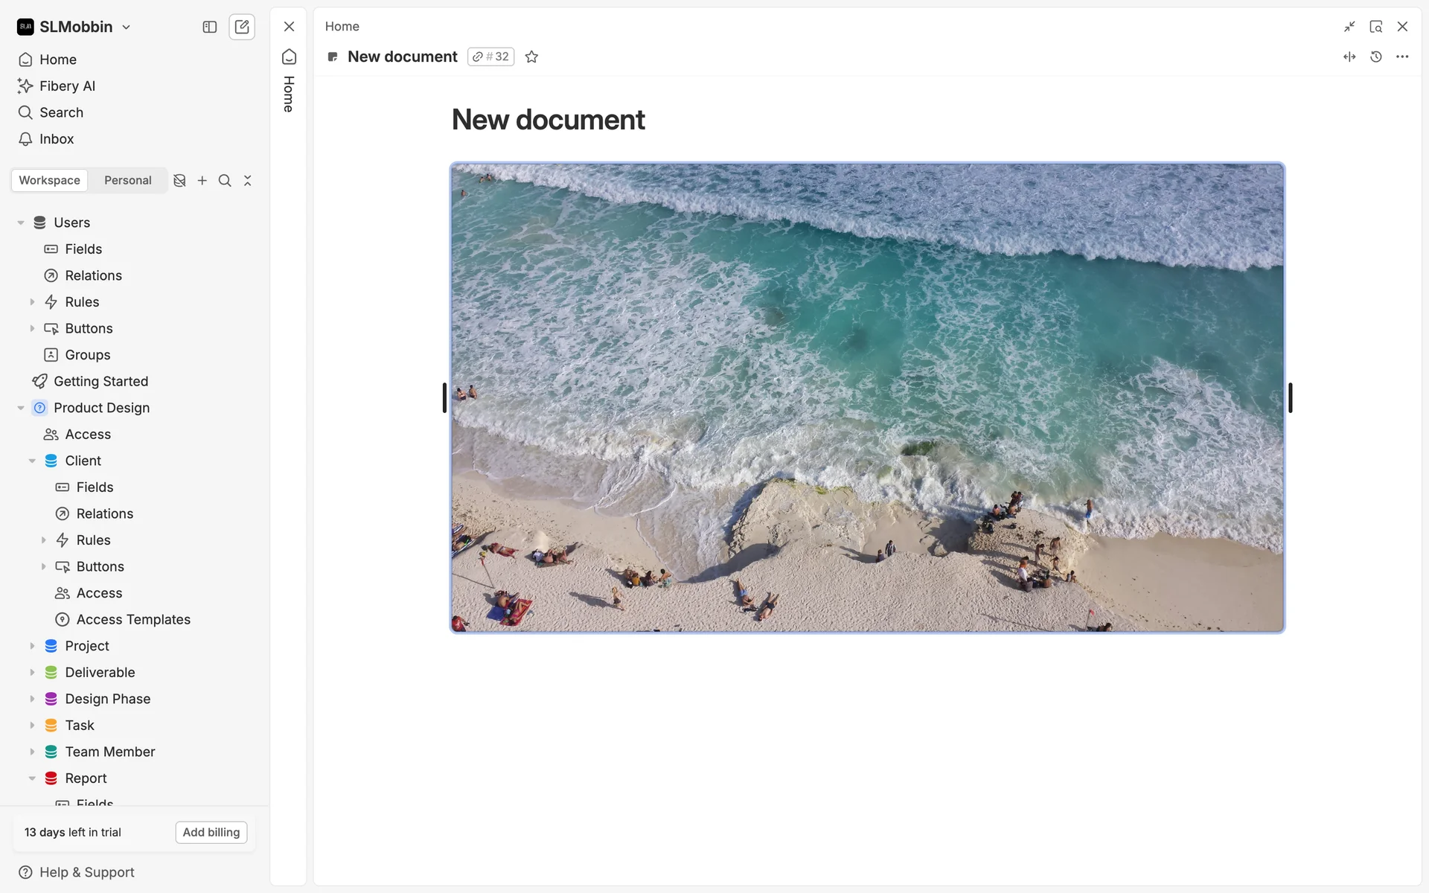The width and height of the screenshot is (1429, 893).
Task: Open Fibery AI from sidebar
Action: click(67, 86)
